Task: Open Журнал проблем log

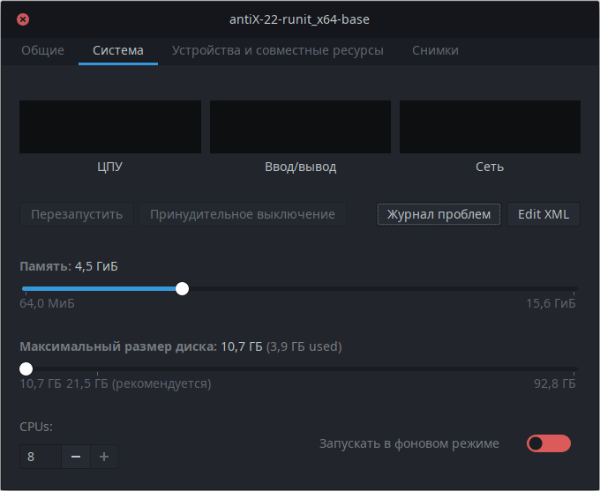Action: pyautogui.click(x=439, y=214)
